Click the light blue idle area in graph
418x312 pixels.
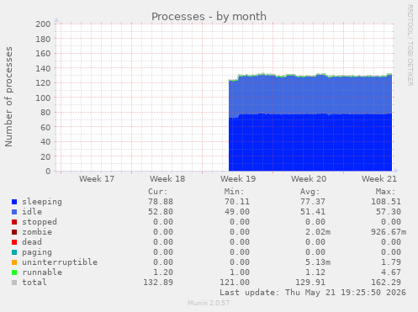(310, 95)
